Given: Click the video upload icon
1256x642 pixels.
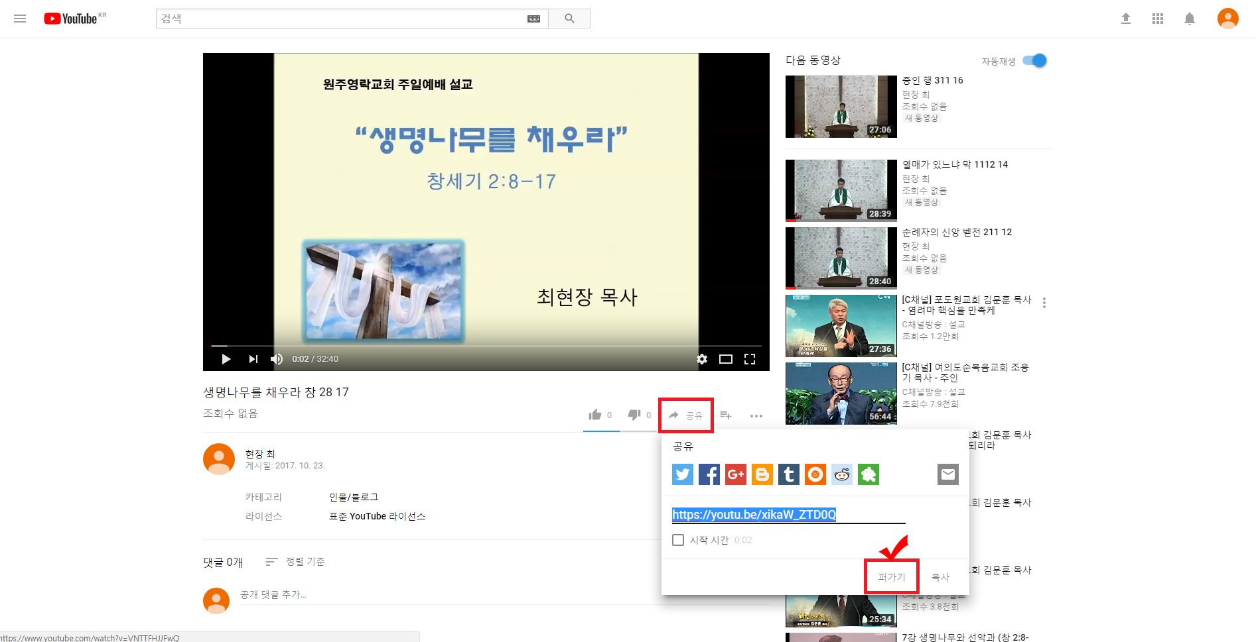Looking at the screenshot, I should pos(1126,19).
